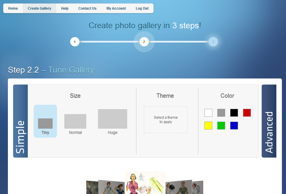Select the red color swatch

point(247,113)
